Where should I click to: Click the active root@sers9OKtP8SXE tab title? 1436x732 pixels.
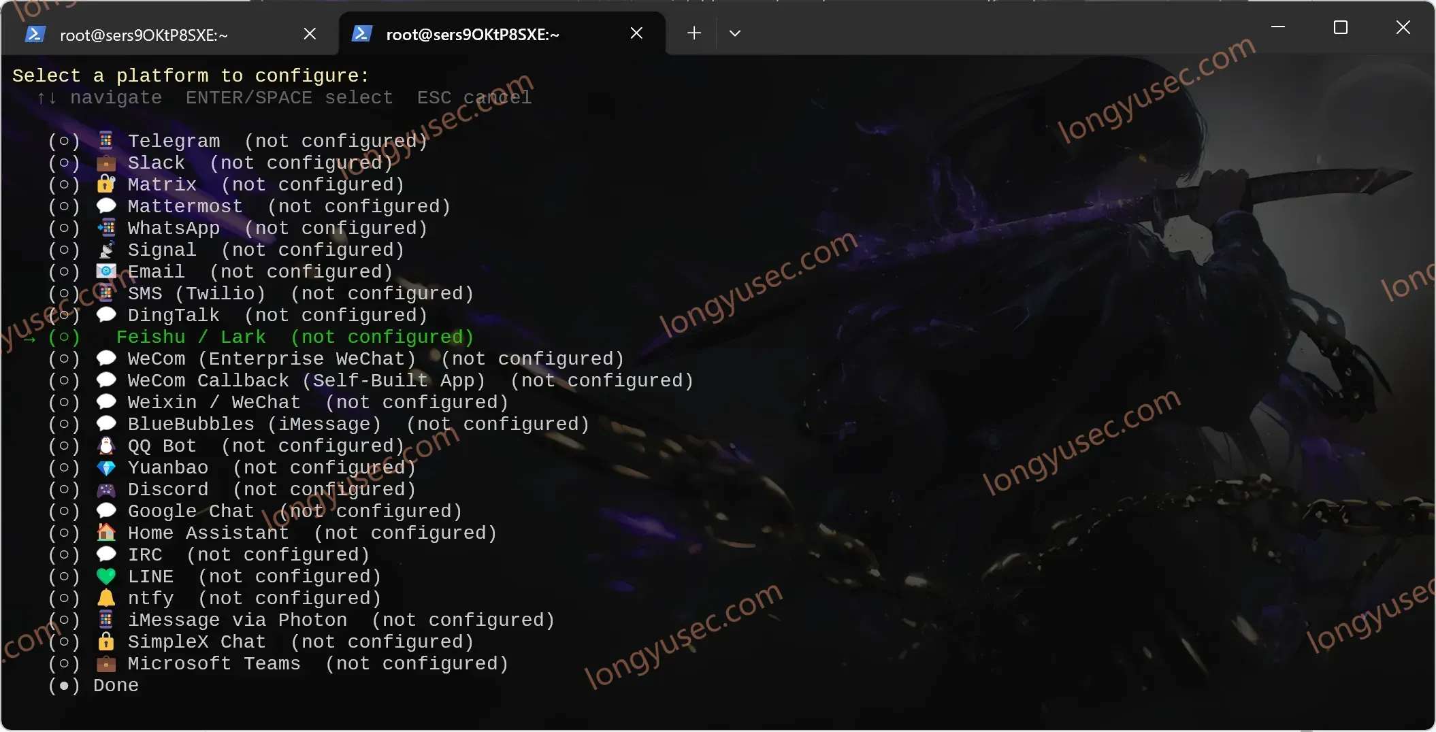[x=472, y=35]
